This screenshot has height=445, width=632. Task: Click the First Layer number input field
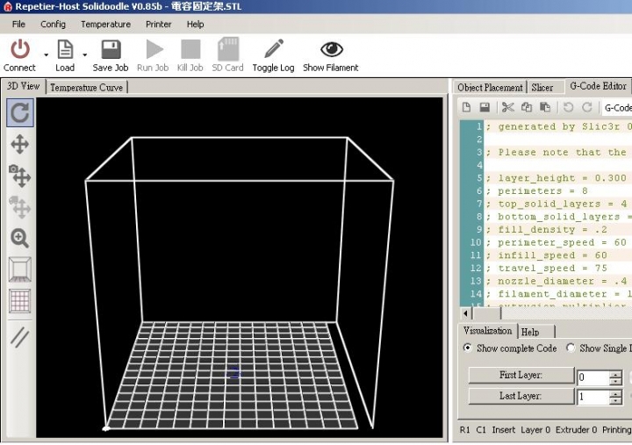point(592,377)
